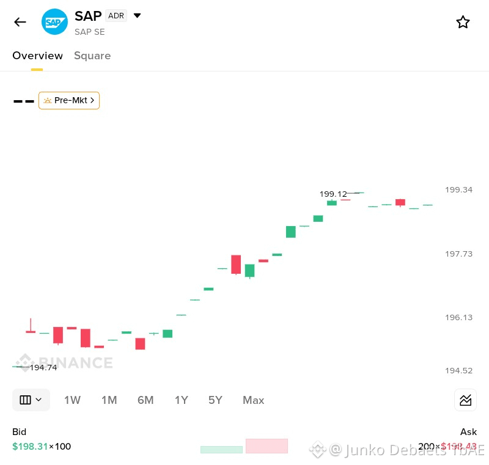Tap the bid price $198.31
489x465 pixels.
coord(30,446)
